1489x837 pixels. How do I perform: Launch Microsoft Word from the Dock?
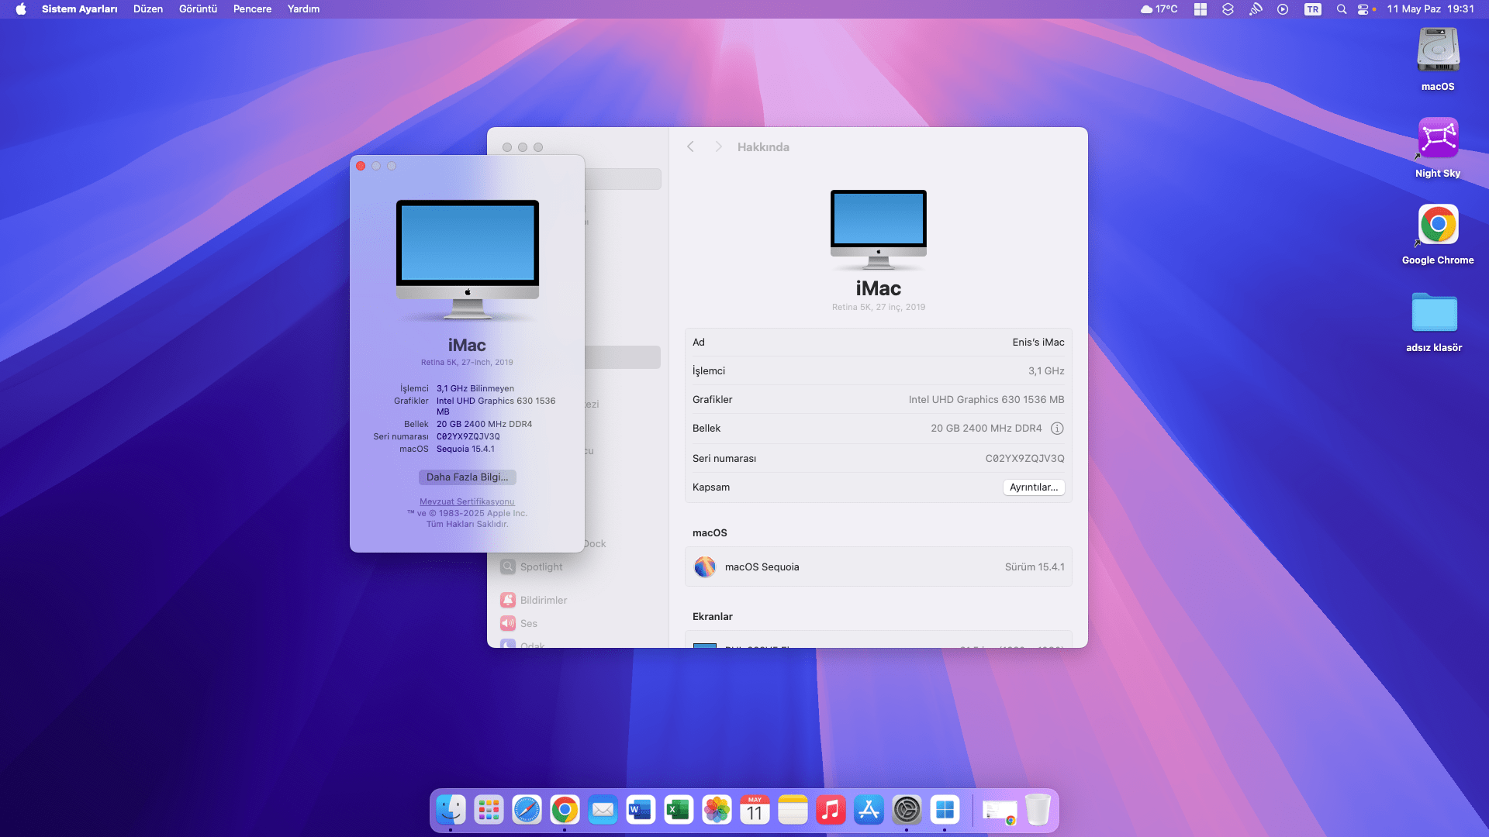(x=641, y=811)
